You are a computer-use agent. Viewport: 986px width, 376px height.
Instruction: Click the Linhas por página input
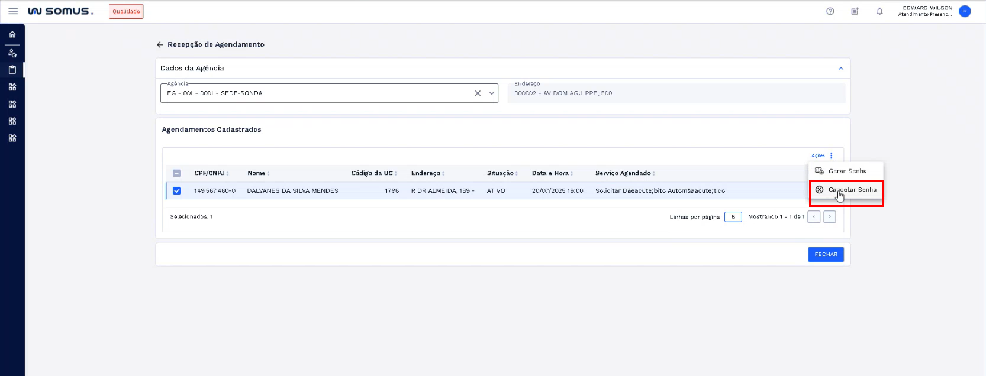click(x=733, y=217)
